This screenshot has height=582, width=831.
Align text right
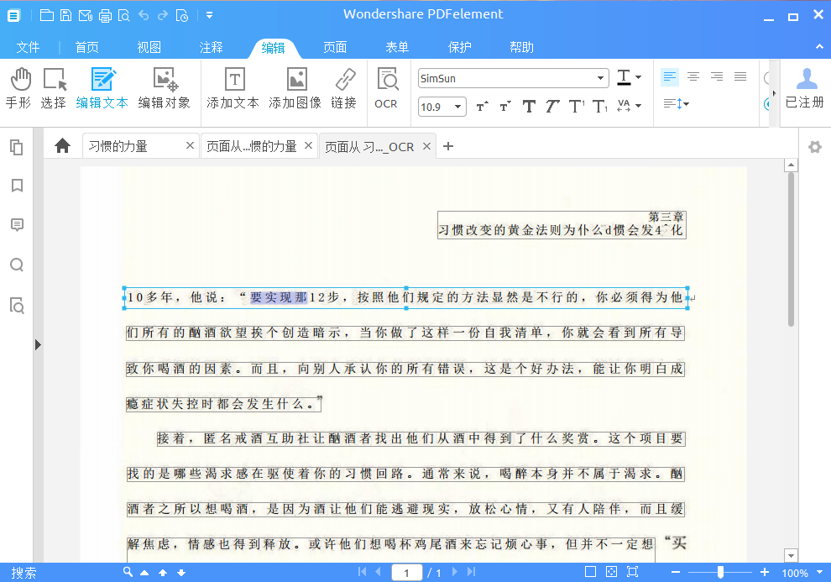[717, 77]
